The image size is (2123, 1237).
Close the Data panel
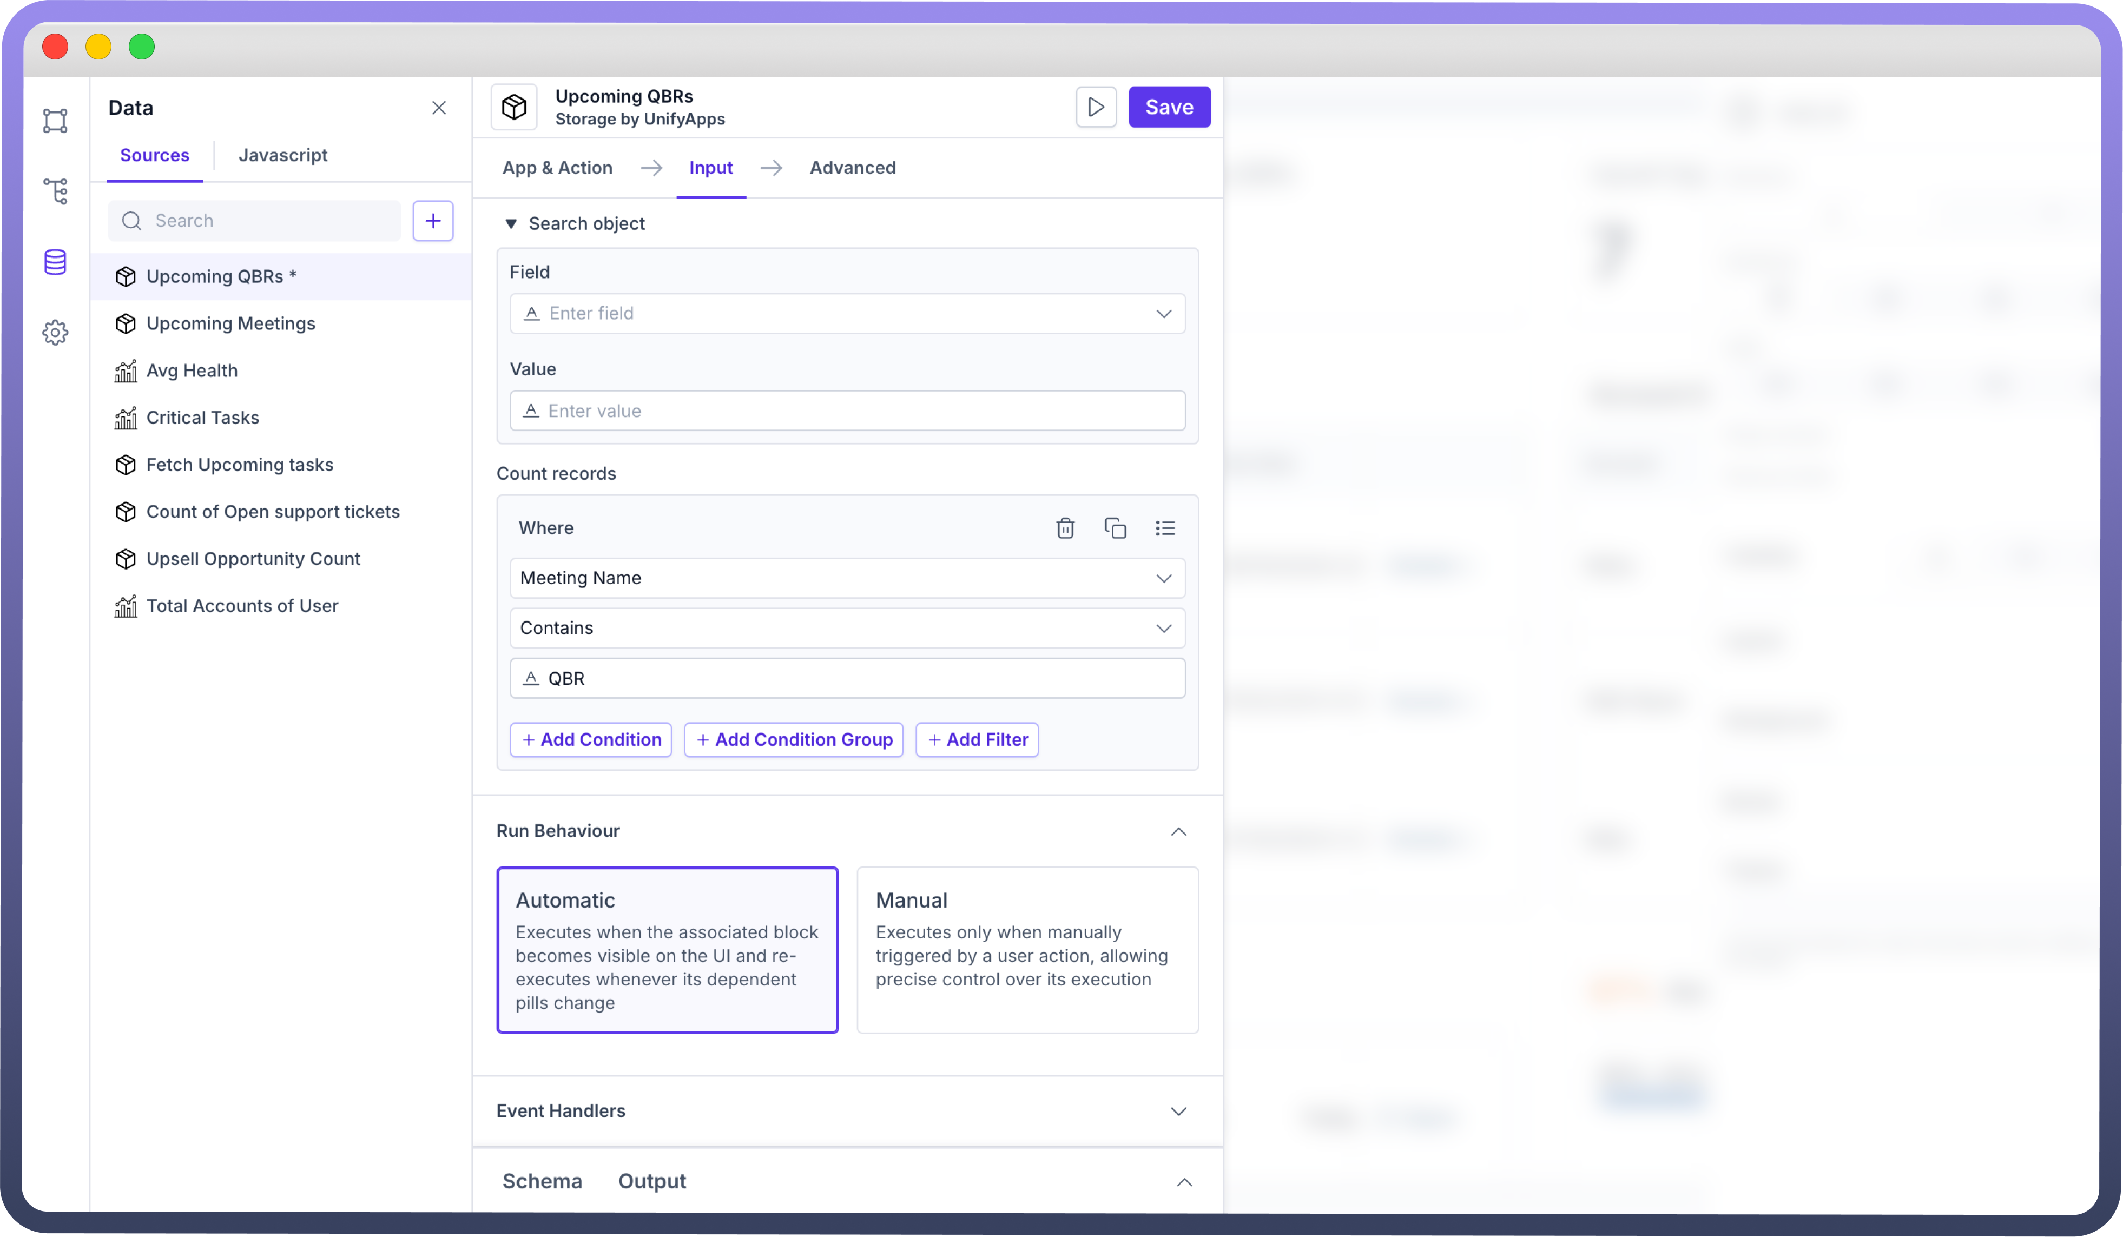pyautogui.click(x=439, y=108)
